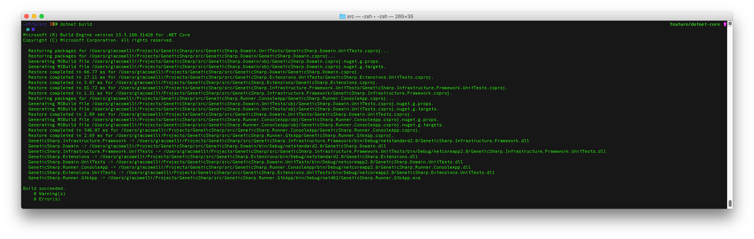Click "GeneticSharp.Infrastructure.Framework.UnitTests ->" output line
754x239 pixels.
point(317,151)
